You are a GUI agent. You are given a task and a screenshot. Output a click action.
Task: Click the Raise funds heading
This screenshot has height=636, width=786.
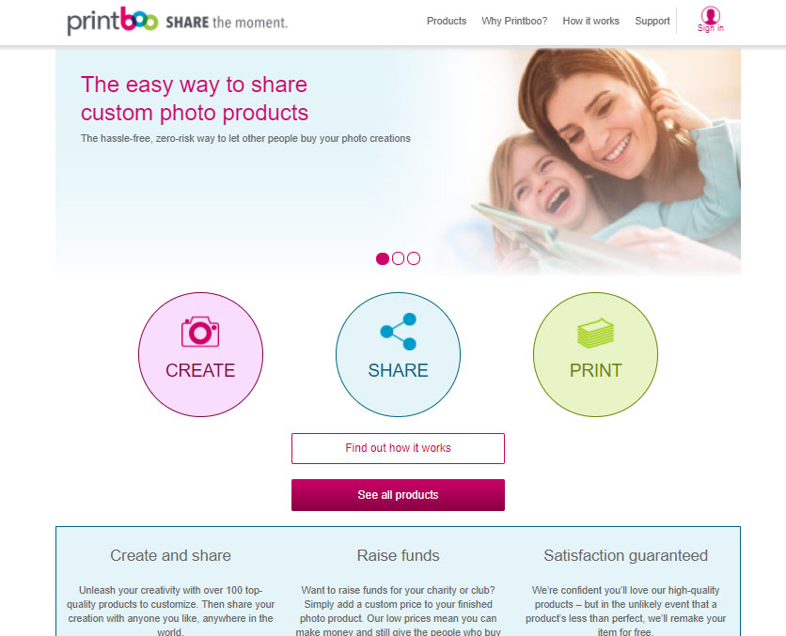(398, 555)
